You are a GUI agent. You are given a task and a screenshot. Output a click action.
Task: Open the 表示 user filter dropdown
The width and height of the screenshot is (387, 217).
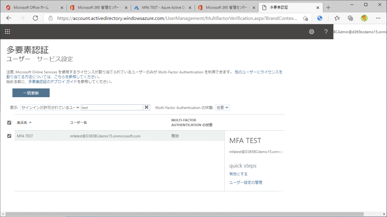click(x=50, y=107)
